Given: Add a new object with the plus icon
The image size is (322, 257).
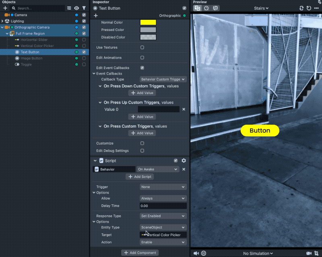Looking at the screenshot, I should [5, 8].
